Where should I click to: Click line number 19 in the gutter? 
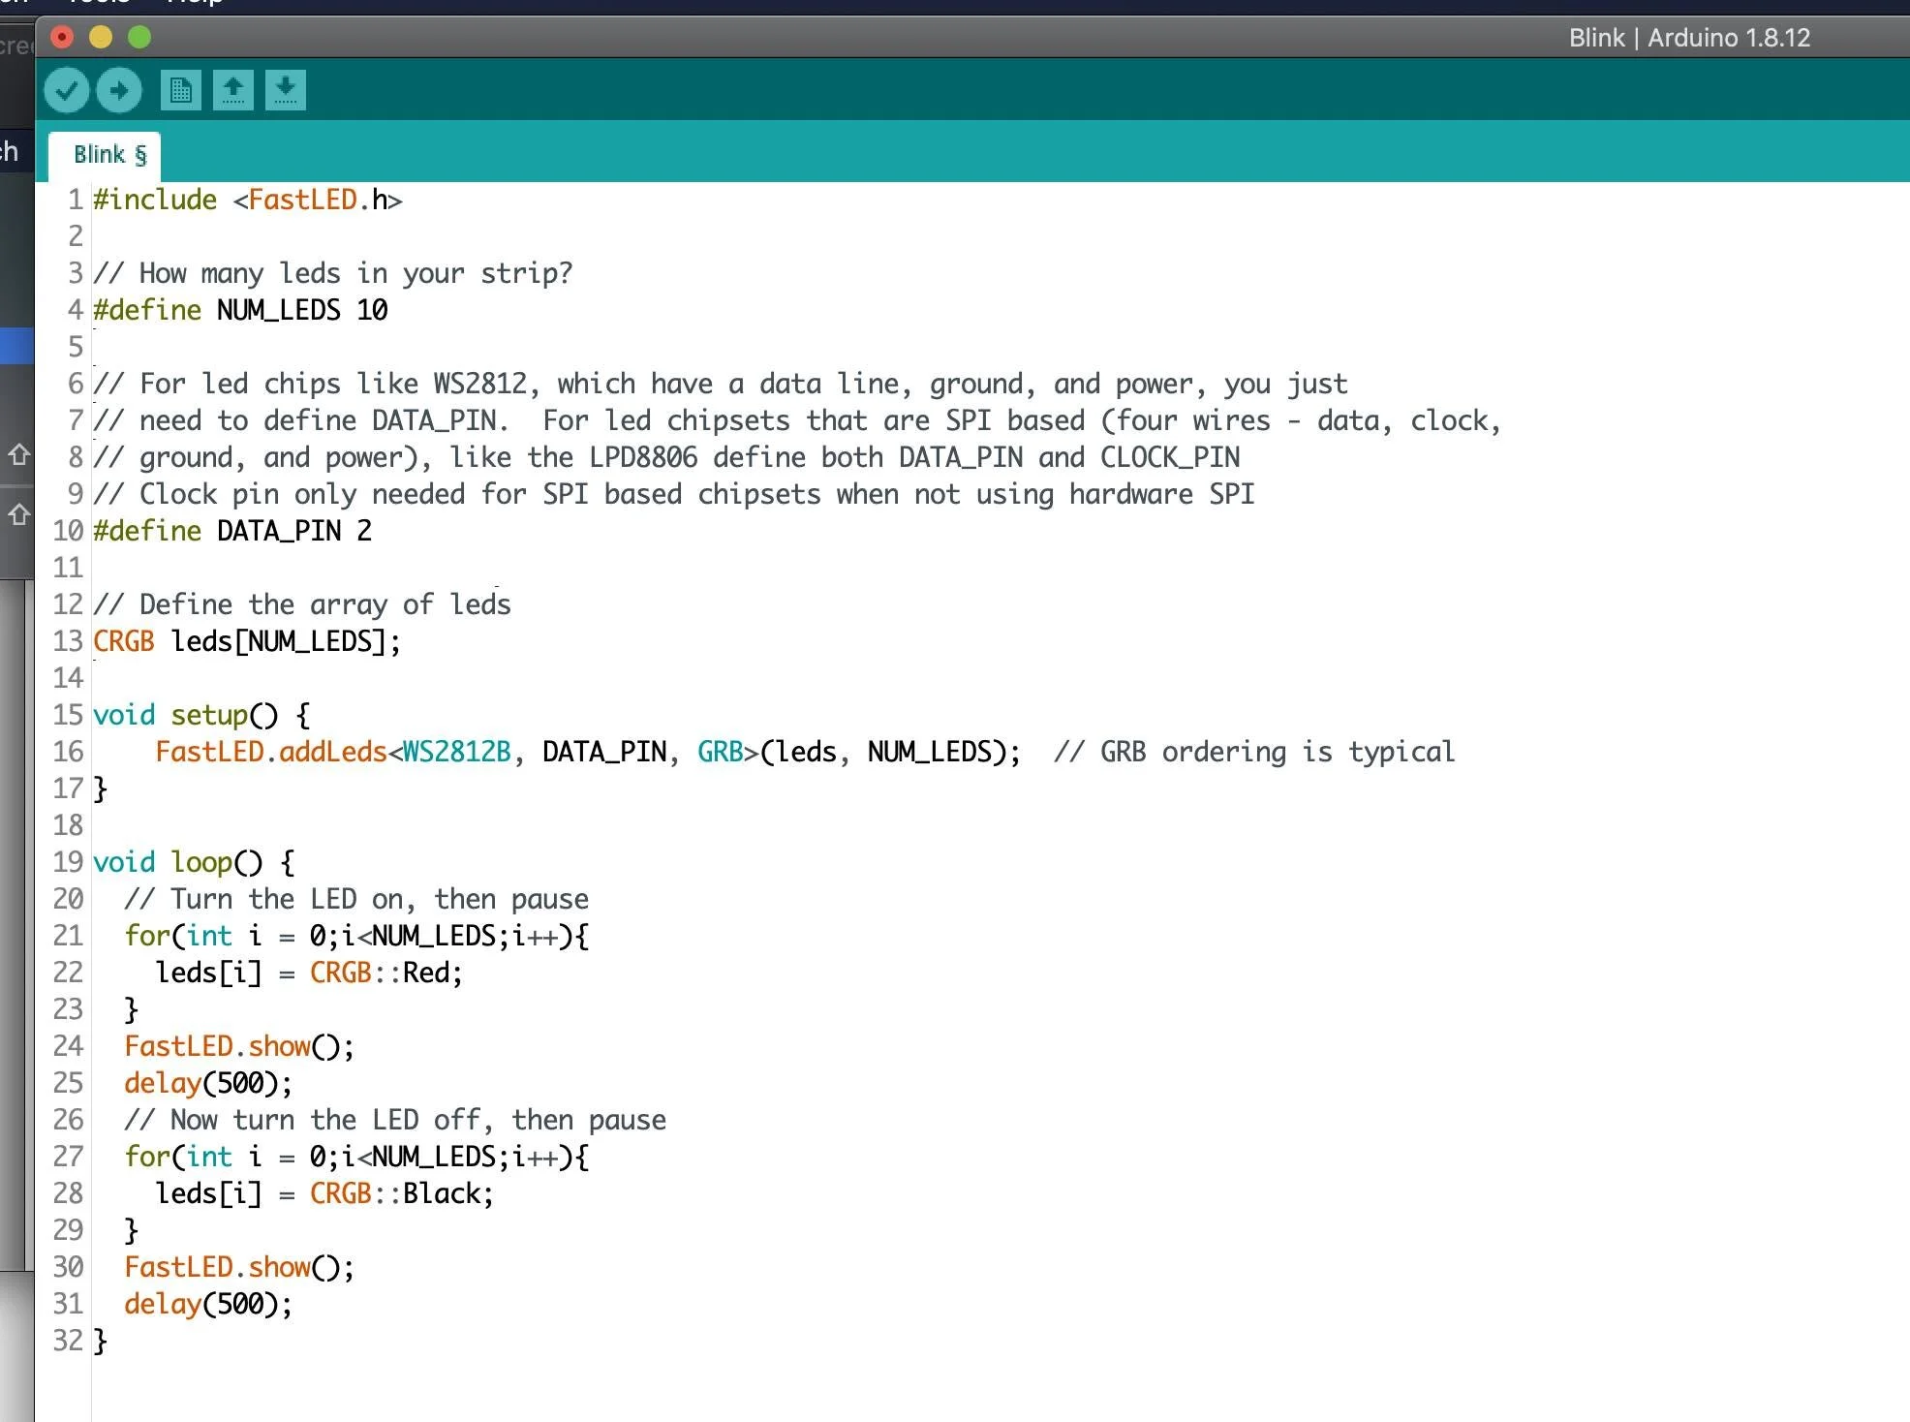pyautogui.click(x=68, y=862)
